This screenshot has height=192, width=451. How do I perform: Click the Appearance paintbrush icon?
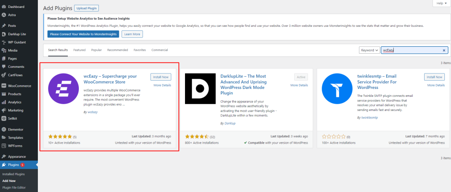(x=4, y=157)
